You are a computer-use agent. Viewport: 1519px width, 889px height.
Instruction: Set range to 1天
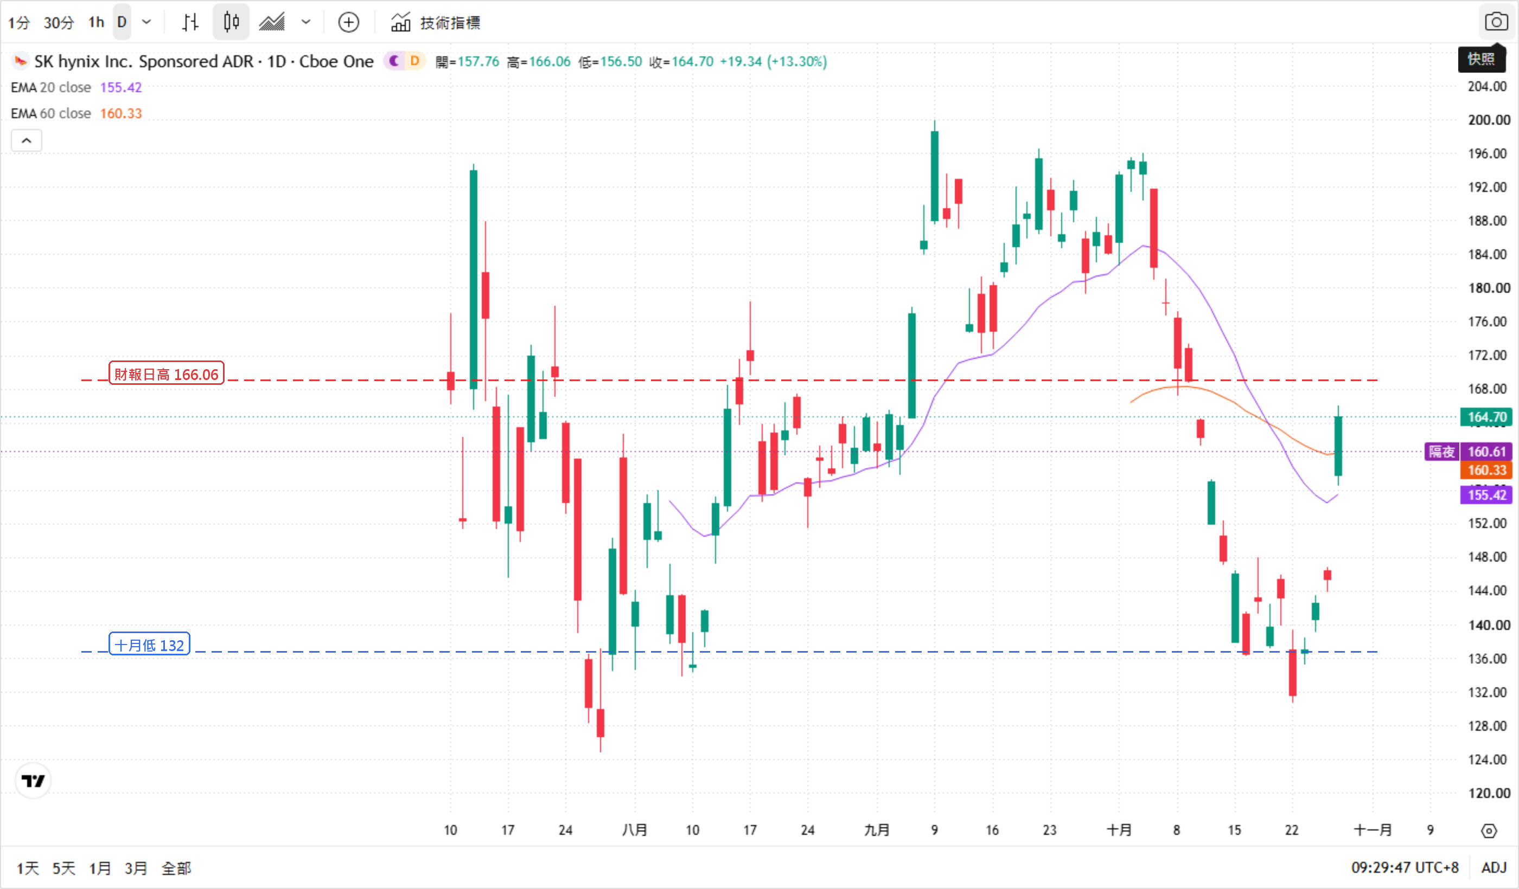[x=28, y=868]
